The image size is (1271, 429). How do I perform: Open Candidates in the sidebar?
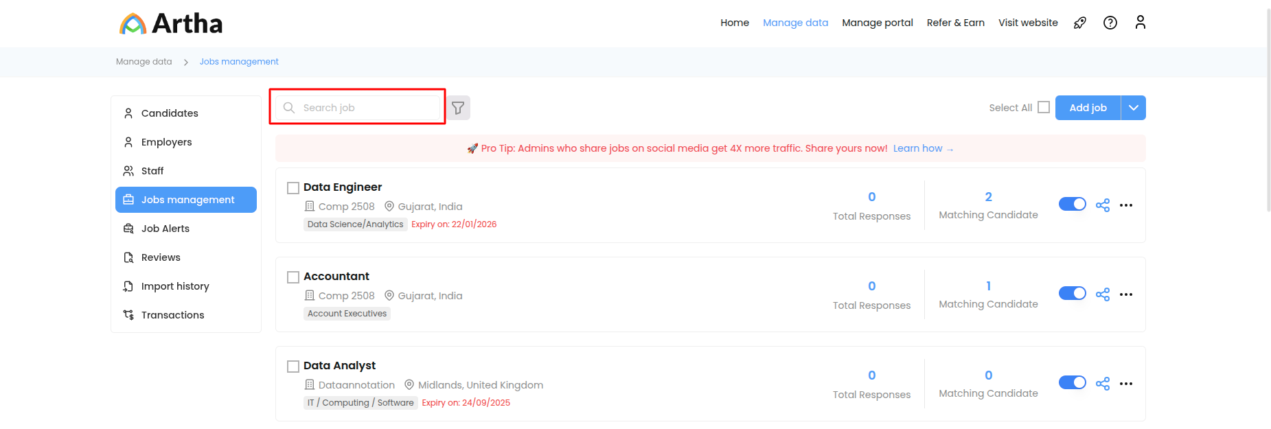tap(170, 113)
